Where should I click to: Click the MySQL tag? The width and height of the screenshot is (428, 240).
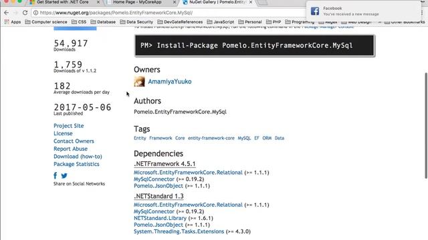tap(244, 138)
